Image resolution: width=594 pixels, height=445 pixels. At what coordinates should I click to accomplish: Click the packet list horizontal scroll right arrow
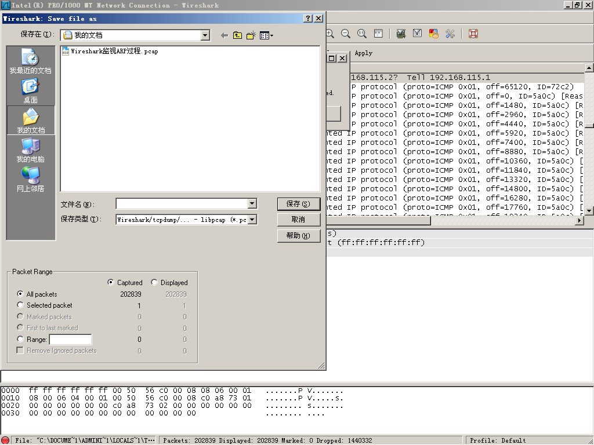tap(579, 220)
